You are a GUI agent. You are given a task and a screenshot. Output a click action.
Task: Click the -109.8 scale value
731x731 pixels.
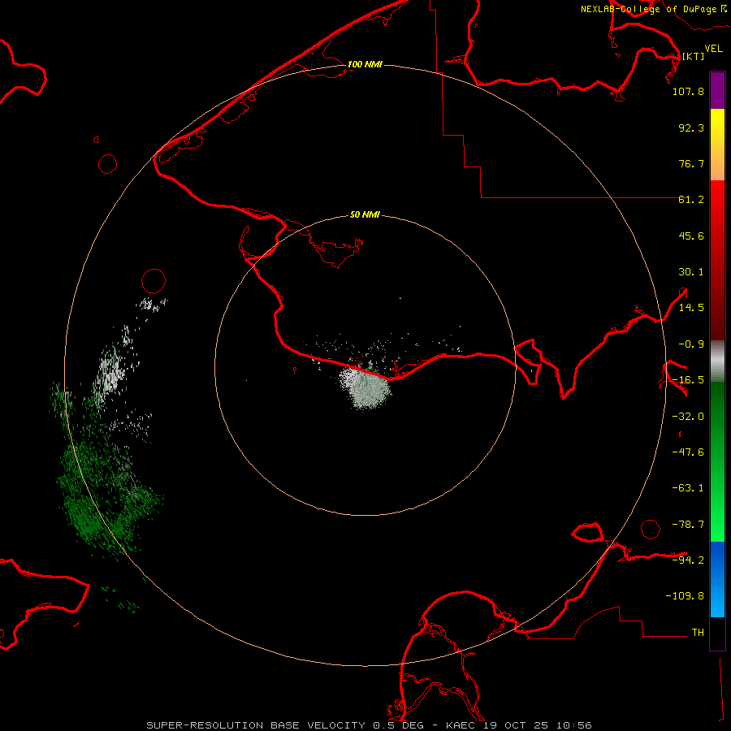pos(685,596)
